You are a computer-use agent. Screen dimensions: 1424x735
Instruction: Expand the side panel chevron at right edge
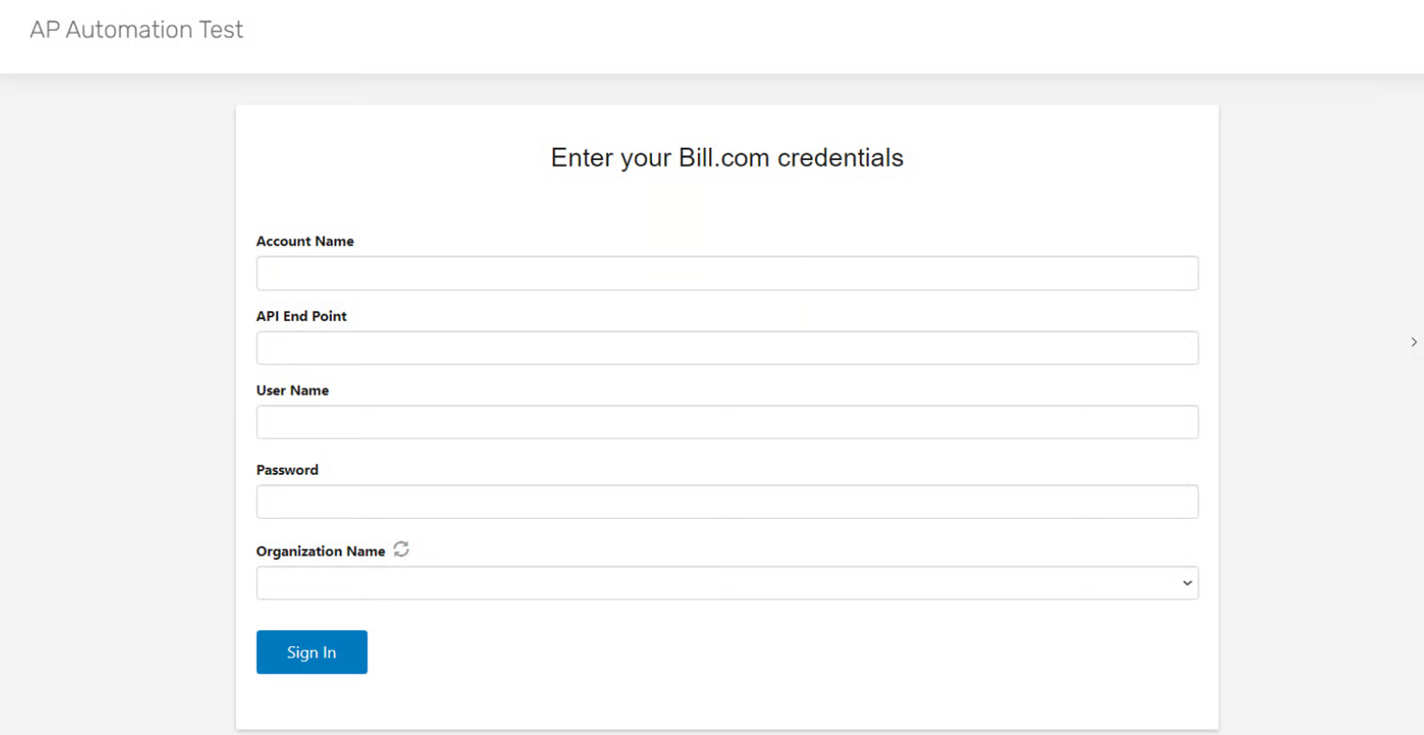[1414, 343]
